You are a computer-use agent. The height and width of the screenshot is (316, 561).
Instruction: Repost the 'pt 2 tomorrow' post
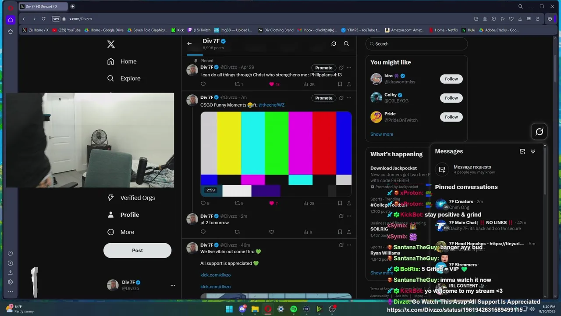click(x=238, y=232)
